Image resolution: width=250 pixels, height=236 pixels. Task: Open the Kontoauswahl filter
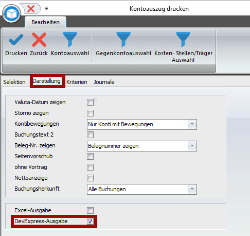pyautogui.click(x=70, y=39)
